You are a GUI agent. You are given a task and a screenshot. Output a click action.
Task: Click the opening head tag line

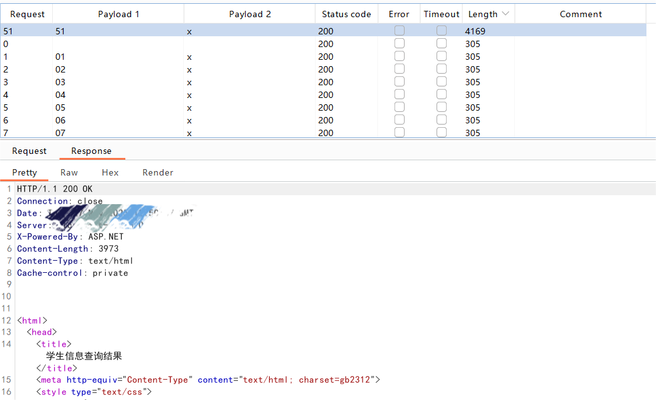[42, 333]
